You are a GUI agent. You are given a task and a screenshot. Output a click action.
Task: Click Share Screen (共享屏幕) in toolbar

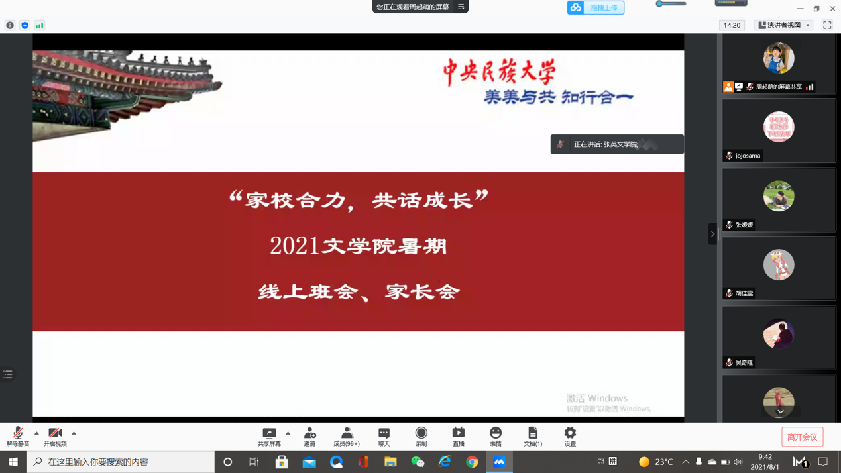click(x=269, y=436)
